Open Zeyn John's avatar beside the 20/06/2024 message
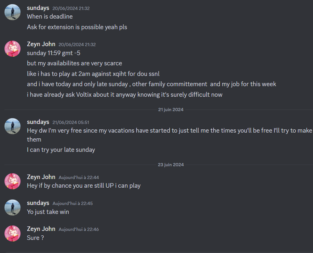Image resolution: width=313 pixels, height=253 pixels. tap(13, 49)
